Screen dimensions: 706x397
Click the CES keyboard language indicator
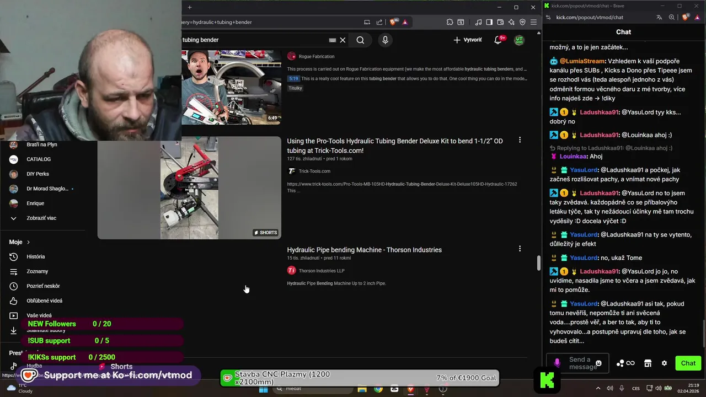point(636,389)
